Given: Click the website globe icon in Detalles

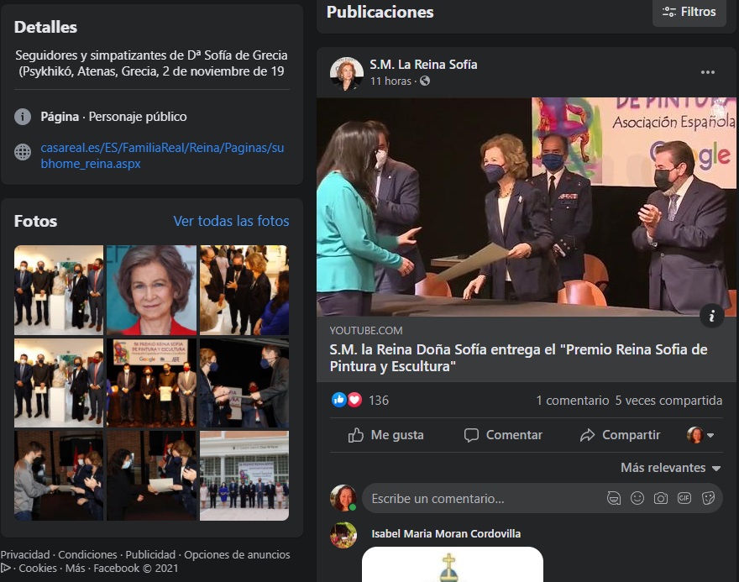Looking at the screenshot, I should point(23,152).
